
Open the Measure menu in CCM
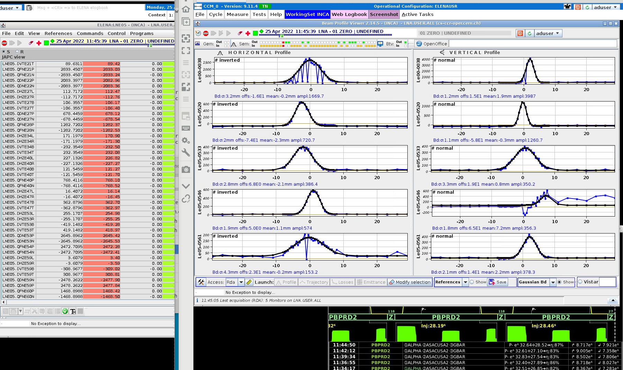pyautogui.click(x=237, y=14)
